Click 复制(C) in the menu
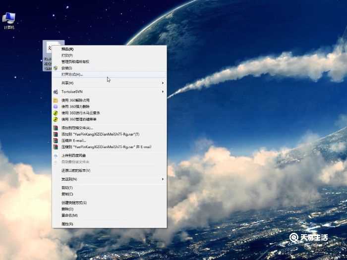Image resolution: width=347 pixels, height=260 pixels. point(110,194)
